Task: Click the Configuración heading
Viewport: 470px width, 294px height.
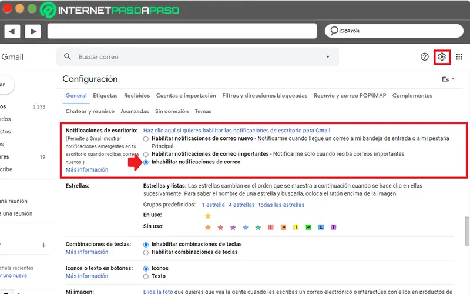Action: [90, 79]
